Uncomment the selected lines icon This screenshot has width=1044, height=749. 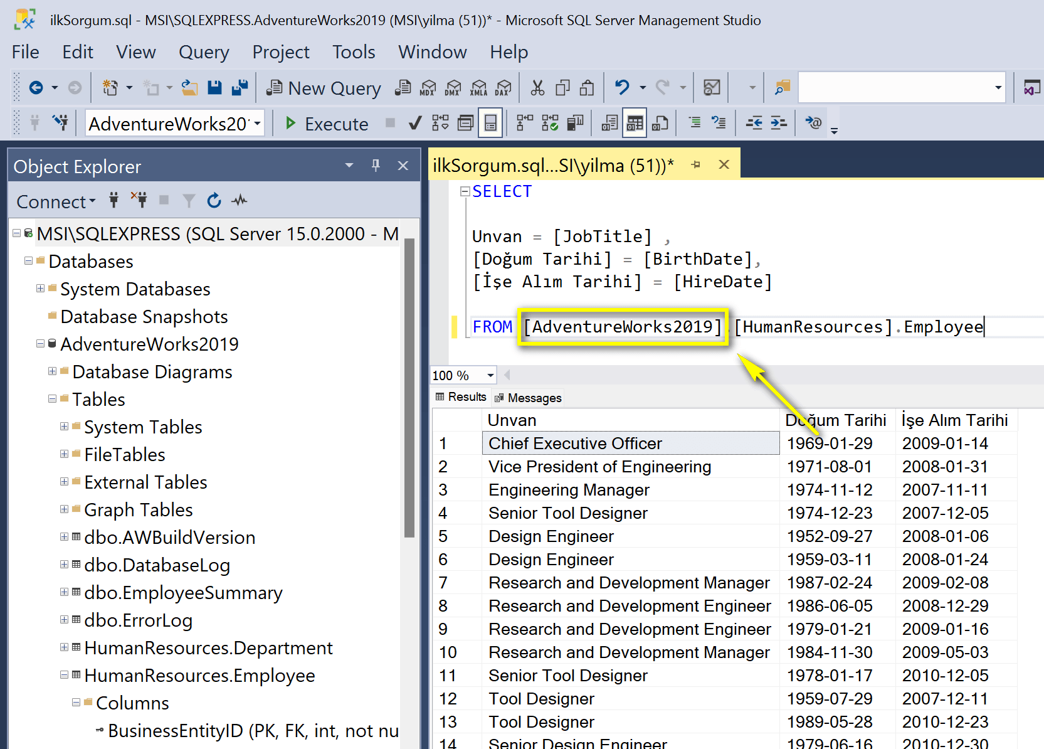719,123
